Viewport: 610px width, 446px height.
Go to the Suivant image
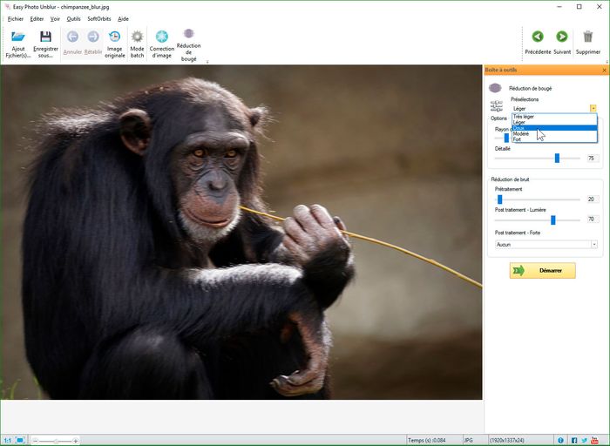(562, 37)
